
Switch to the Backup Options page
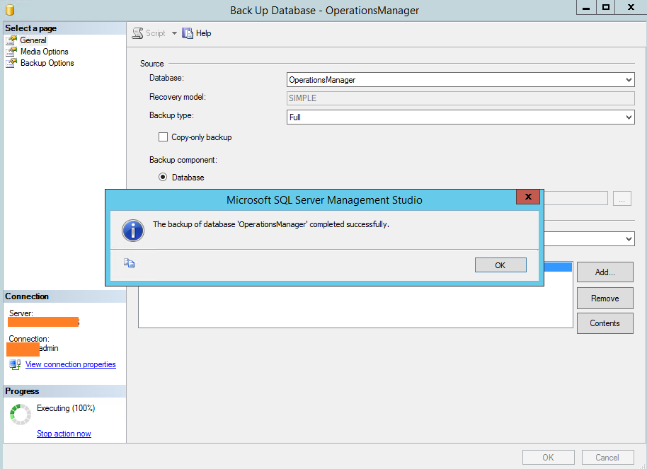(47, 63)
